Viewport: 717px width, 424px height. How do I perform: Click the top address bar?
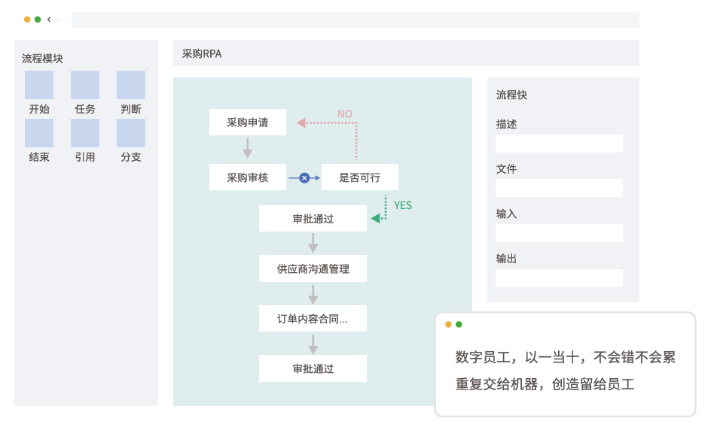(355, 20)
